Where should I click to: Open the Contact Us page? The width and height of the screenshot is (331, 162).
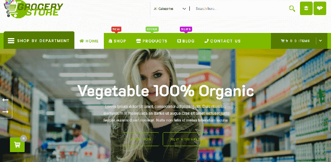(x=222, y=41)
